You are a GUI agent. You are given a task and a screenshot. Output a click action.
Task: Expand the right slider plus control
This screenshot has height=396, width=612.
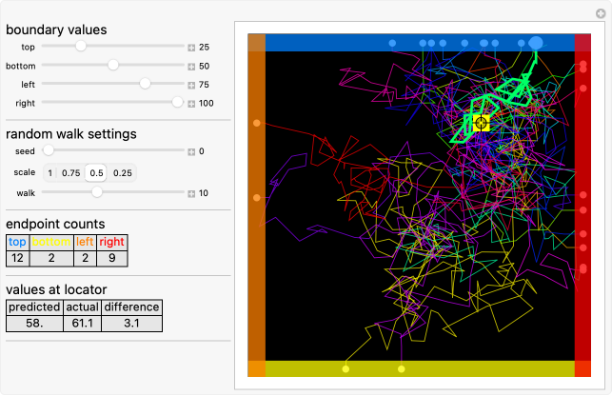191,104
